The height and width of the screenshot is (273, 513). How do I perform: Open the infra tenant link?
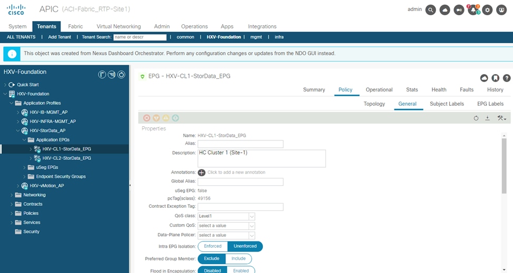coord(279,37)
